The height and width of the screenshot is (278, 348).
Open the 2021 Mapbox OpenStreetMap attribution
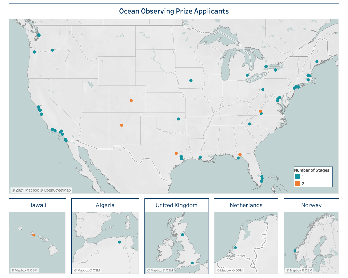41,190
